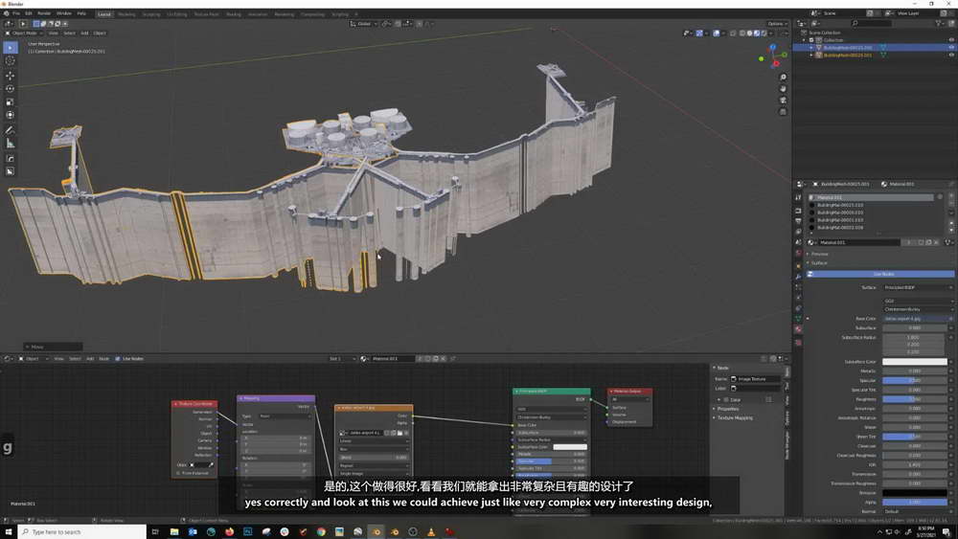This screenshot has width=958, height=539.
Task: Switch perspective/orthographic view with grid icon
Action: (x=783, y=112)
